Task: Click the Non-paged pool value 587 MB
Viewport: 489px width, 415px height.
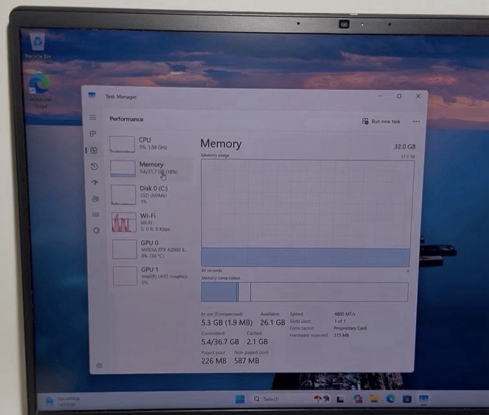Action: (247, 361)
